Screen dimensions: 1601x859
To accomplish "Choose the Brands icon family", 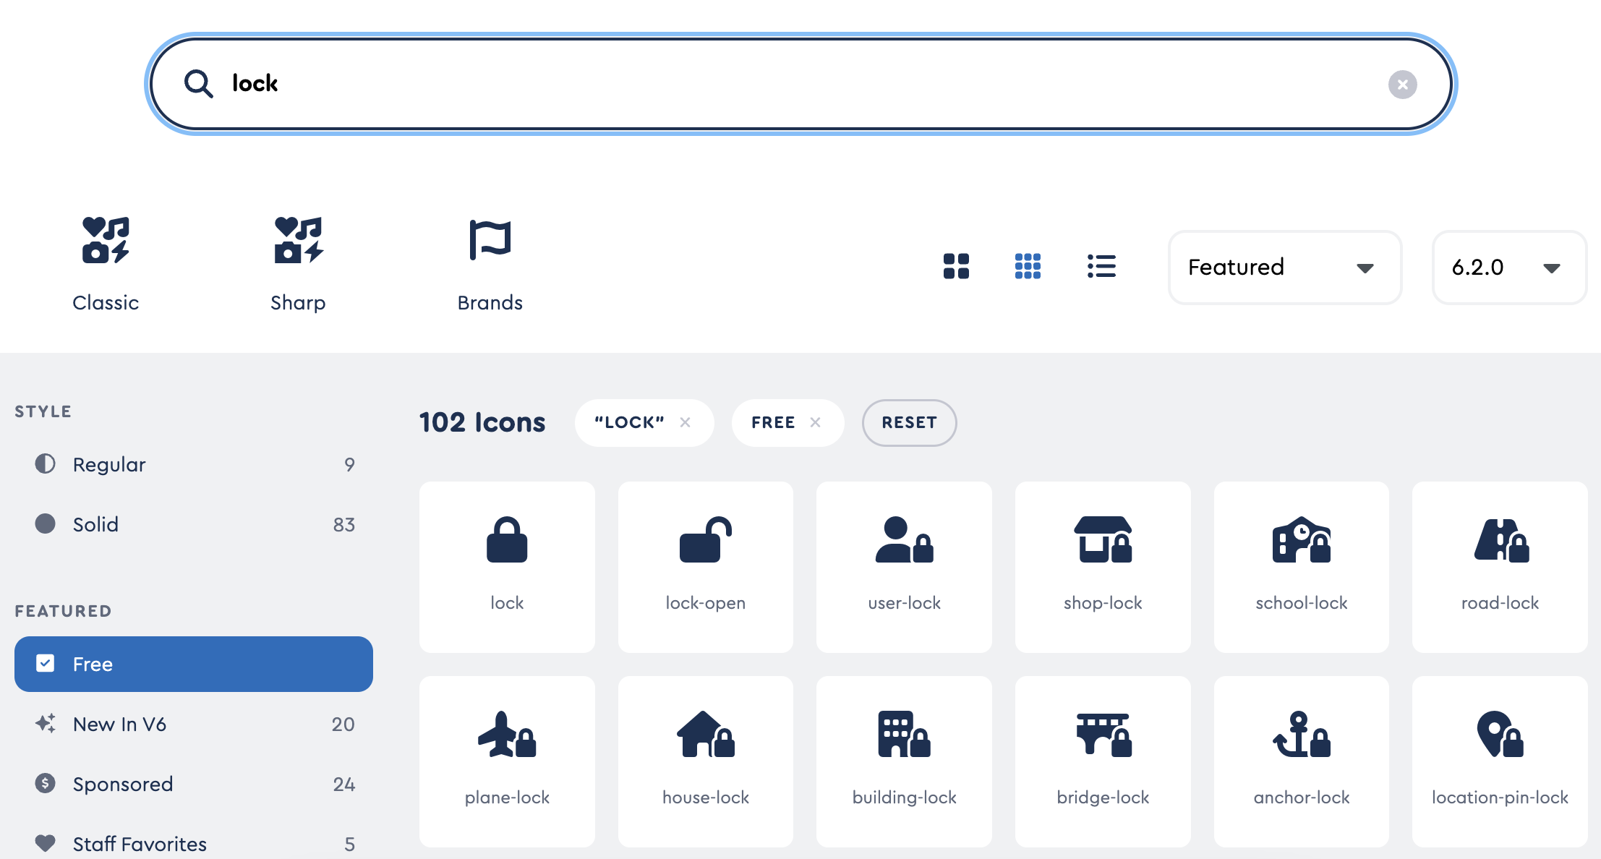I will pyautogui.click(x=490, y=264).
